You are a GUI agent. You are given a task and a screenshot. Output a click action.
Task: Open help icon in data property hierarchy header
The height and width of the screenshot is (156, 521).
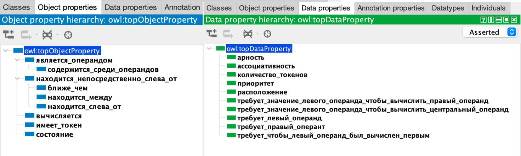(483, 20)
